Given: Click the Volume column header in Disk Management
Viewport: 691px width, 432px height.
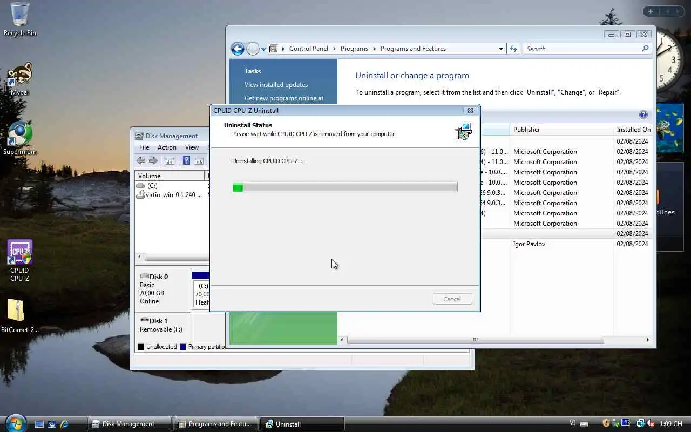Looking at the screenshot, I should click(x=169, y=176).
